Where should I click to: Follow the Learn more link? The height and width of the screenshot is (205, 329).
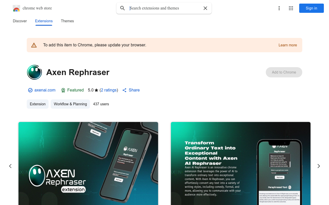[288, 45]
